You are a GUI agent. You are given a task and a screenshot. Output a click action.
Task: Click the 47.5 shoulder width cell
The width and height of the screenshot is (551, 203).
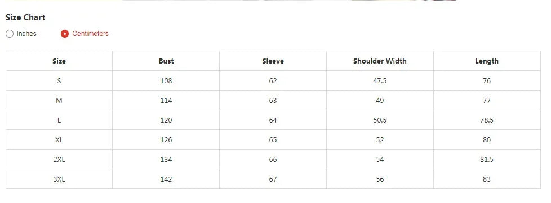[x=380, y=80]
